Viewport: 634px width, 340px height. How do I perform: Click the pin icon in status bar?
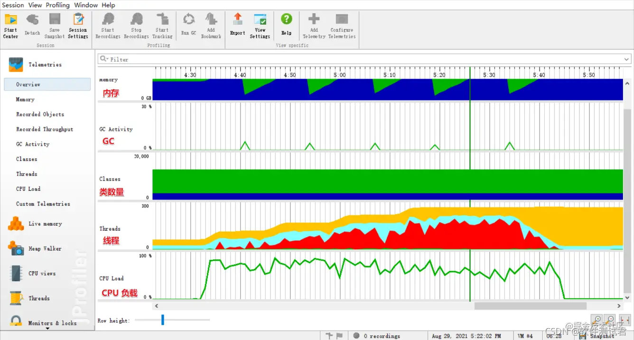(x=330, y=336)
